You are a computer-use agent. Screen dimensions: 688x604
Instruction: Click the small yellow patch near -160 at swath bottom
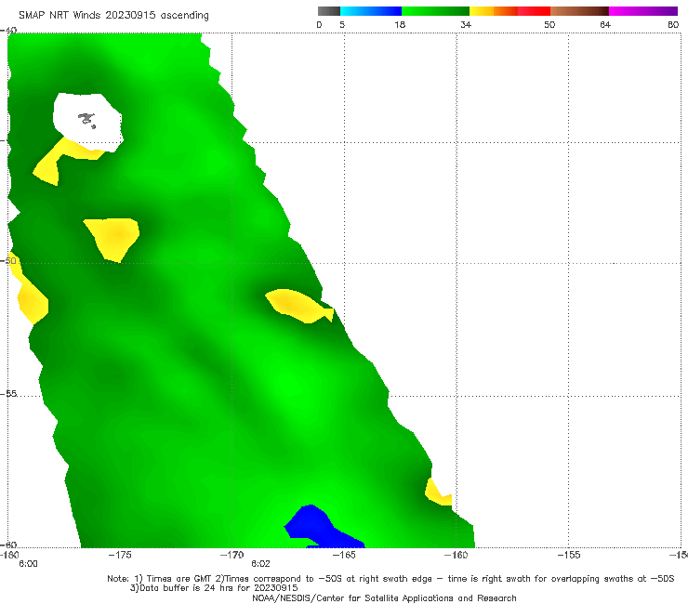[437, 493]
